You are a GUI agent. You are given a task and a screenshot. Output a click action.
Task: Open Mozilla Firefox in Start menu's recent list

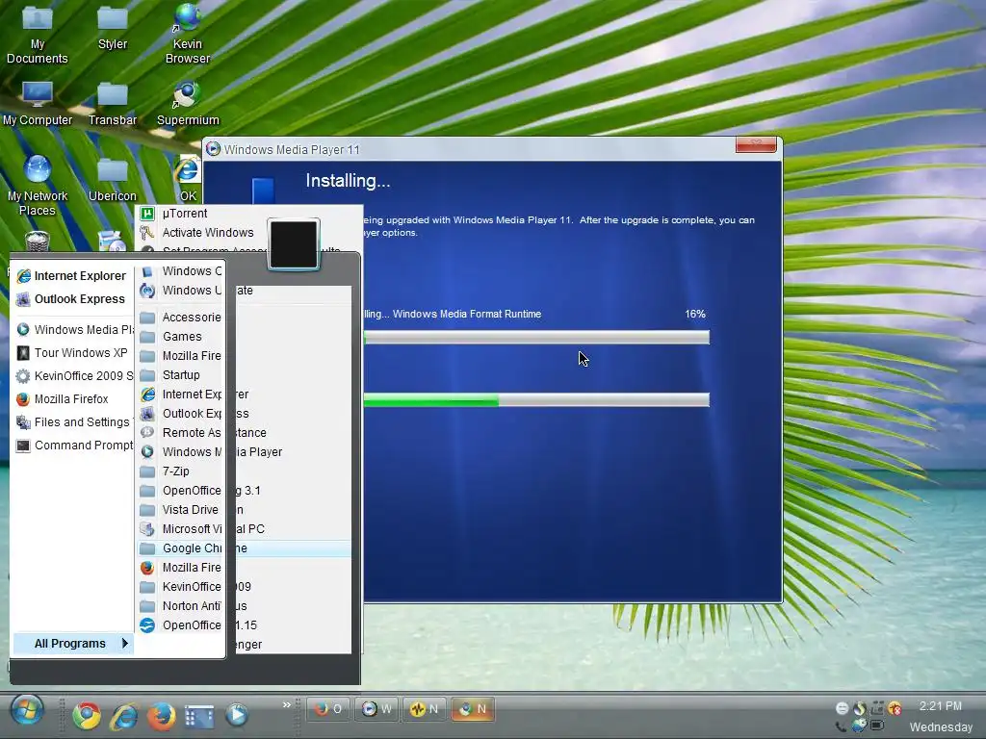tap(73, 399)
